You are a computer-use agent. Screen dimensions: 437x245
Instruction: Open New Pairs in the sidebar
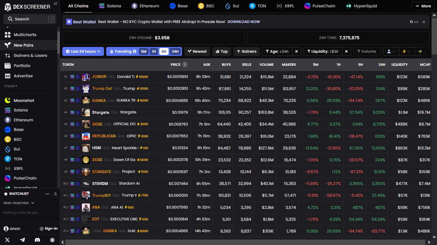pos(29,45)
